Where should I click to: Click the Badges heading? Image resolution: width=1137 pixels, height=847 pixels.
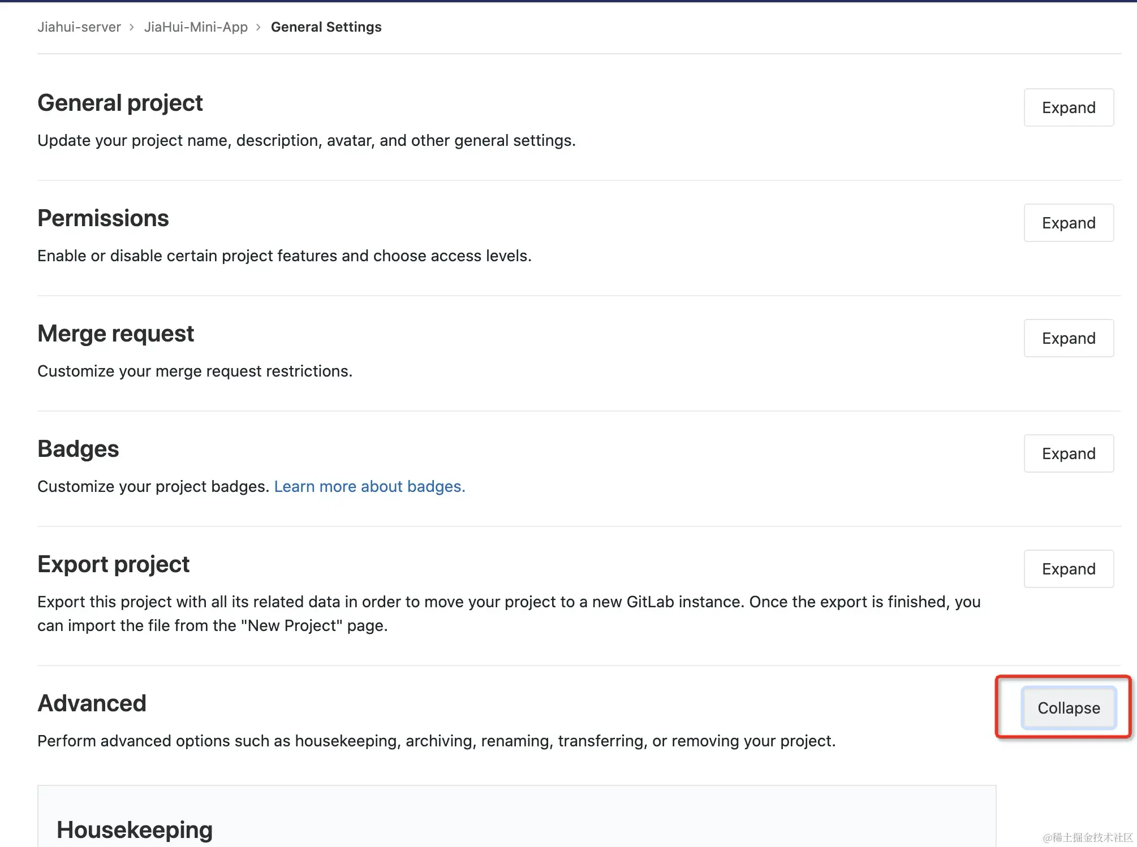78,449
